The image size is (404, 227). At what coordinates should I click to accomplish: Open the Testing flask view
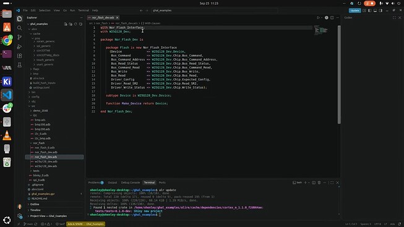pos(20,65)
